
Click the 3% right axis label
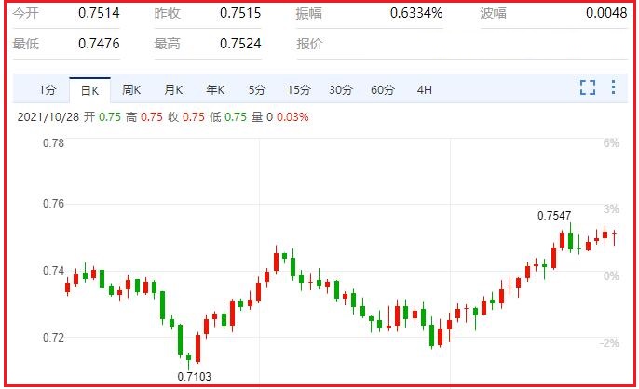611,209
